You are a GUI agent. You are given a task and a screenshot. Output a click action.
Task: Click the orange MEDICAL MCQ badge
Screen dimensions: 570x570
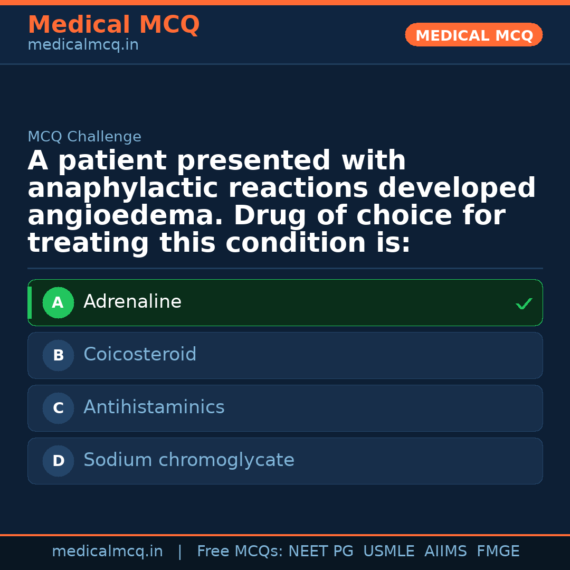[474, 35]
